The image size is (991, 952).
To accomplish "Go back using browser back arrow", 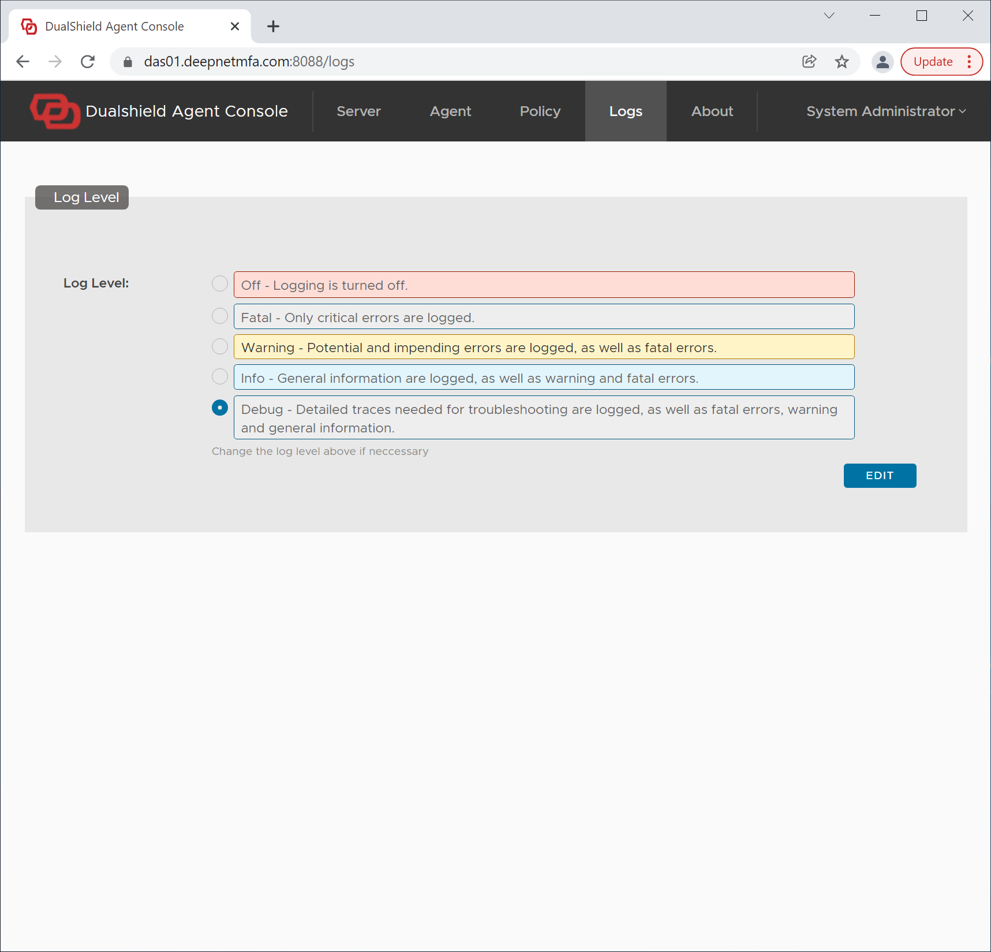I will coord(23,62).
